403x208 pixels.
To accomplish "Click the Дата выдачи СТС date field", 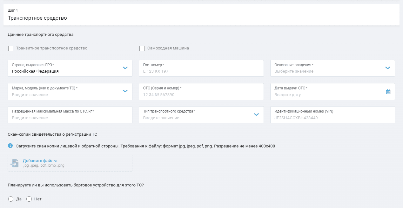I will (x=332, y=92).
